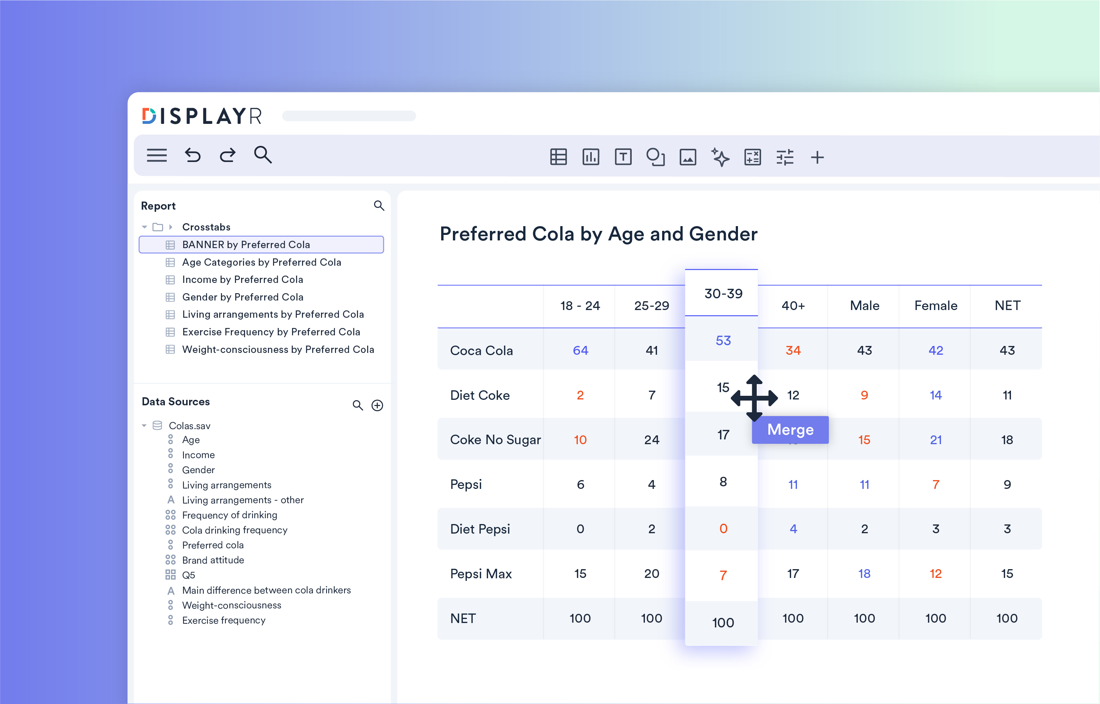
Task: Collapse the Colas.sav data source
Action: point(144,425)
